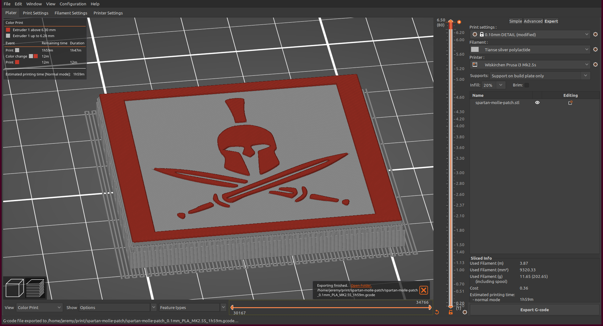Expand the Feature types dropdown arrow
This screenshot has width=603, height=326.
click(x=223, y=307)
